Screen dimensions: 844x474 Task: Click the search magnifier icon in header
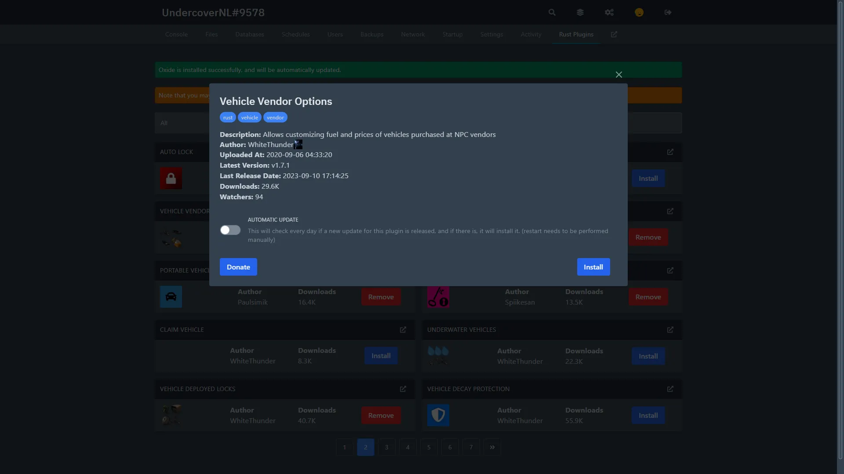pos(552,12)
